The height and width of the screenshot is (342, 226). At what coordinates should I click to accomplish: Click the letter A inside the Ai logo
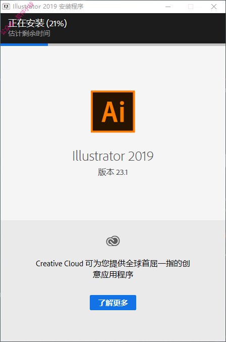click(x=109, y=112)
